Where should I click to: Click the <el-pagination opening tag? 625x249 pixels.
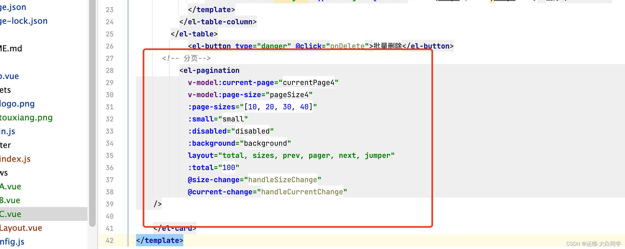click(x=209, y=70)
